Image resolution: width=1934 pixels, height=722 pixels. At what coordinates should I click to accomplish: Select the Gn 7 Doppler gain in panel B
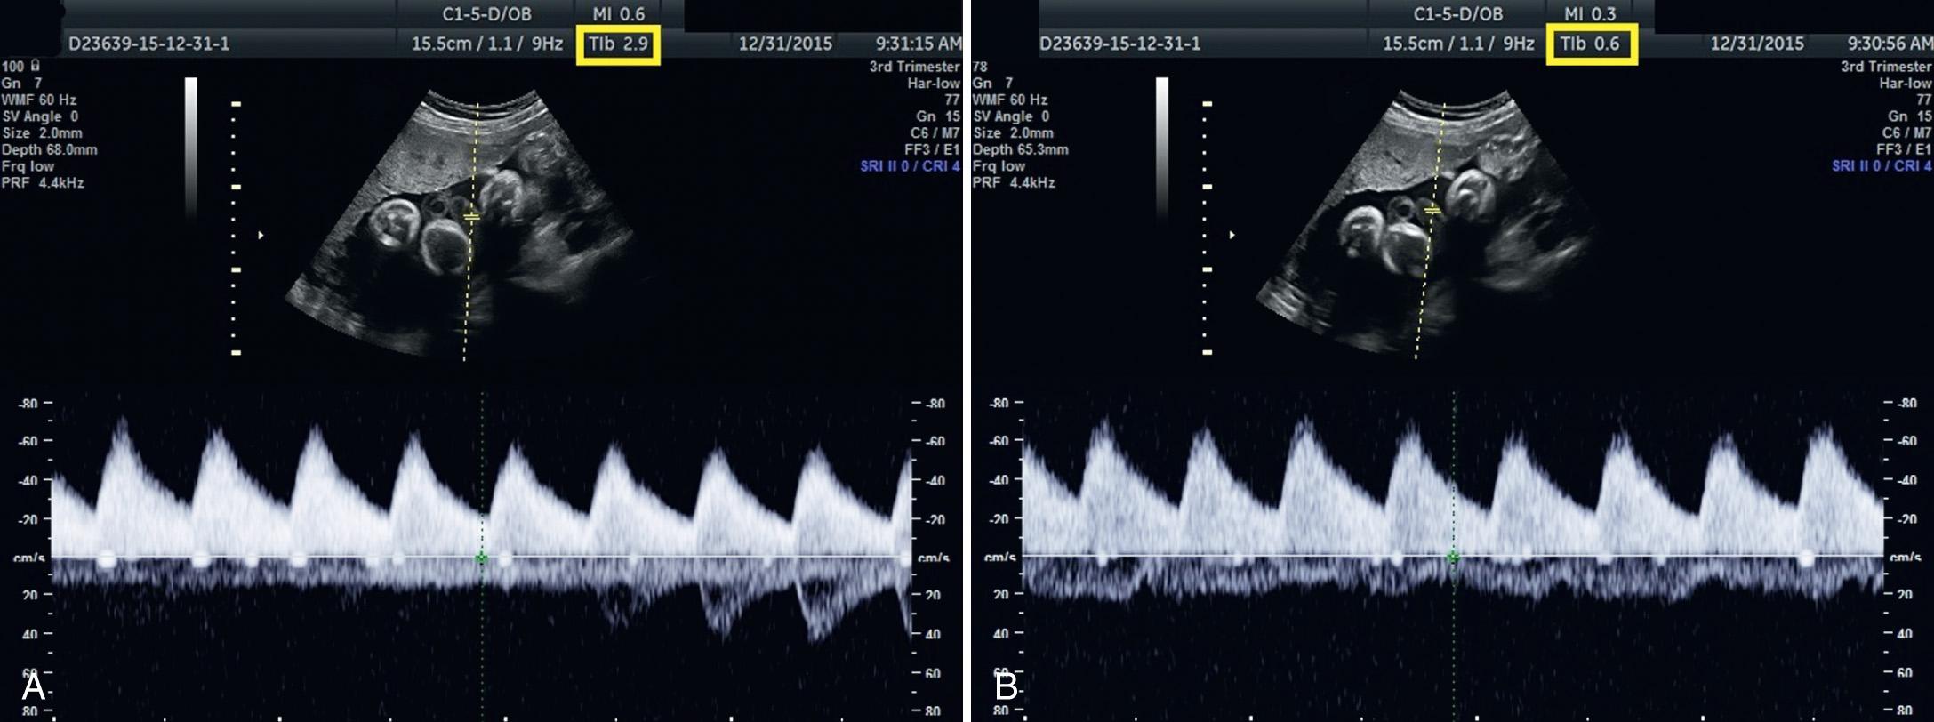click(x=994, y=83)
